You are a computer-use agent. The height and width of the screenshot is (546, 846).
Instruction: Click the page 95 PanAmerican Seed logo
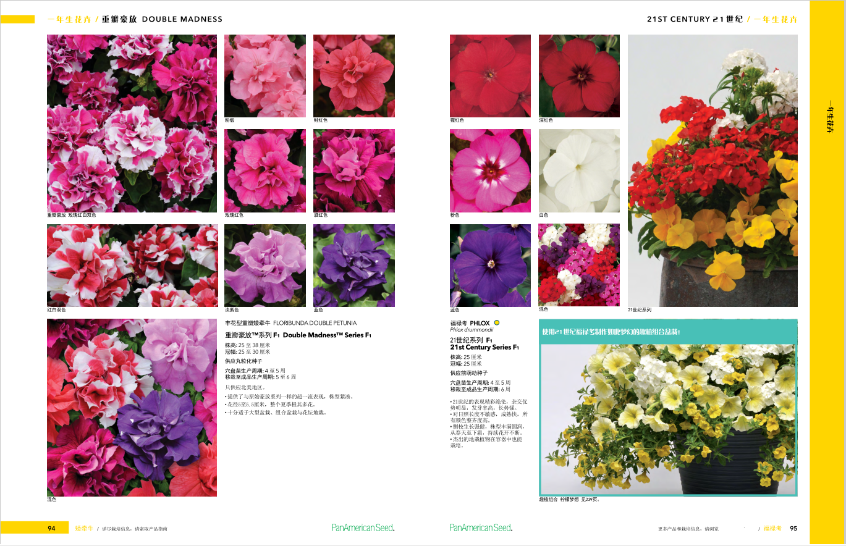click(481, 527)
